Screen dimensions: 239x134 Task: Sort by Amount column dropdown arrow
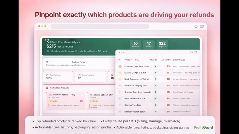click(x=170, y=60)
